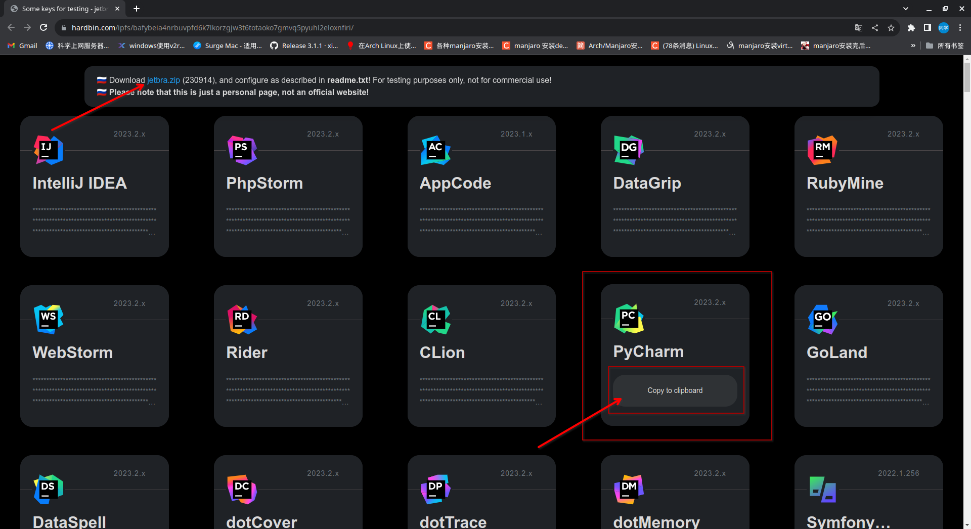Open the '在Arch Linux上使...' bookmark
Screen dimensions: 971x529
tap(382, 46)
